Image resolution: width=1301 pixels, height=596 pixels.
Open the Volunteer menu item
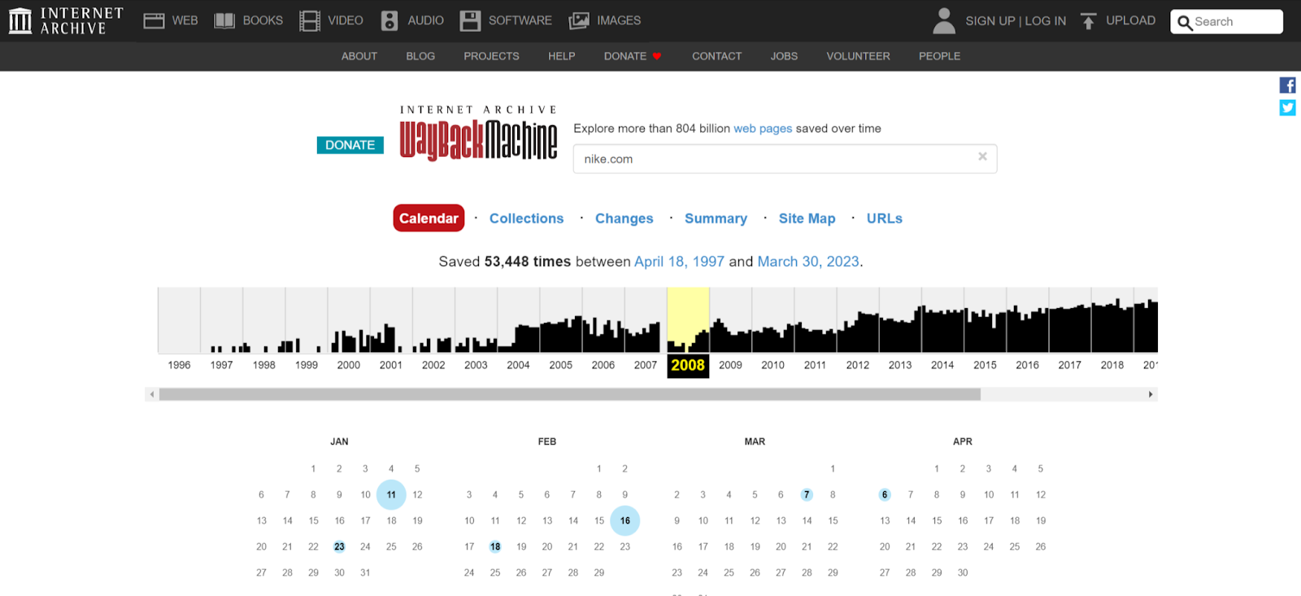pyautogui.click(x=858, y=56)
